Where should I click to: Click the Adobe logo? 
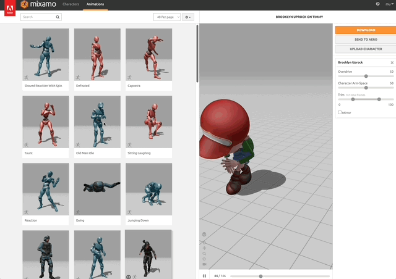click(x=10, y=8)
